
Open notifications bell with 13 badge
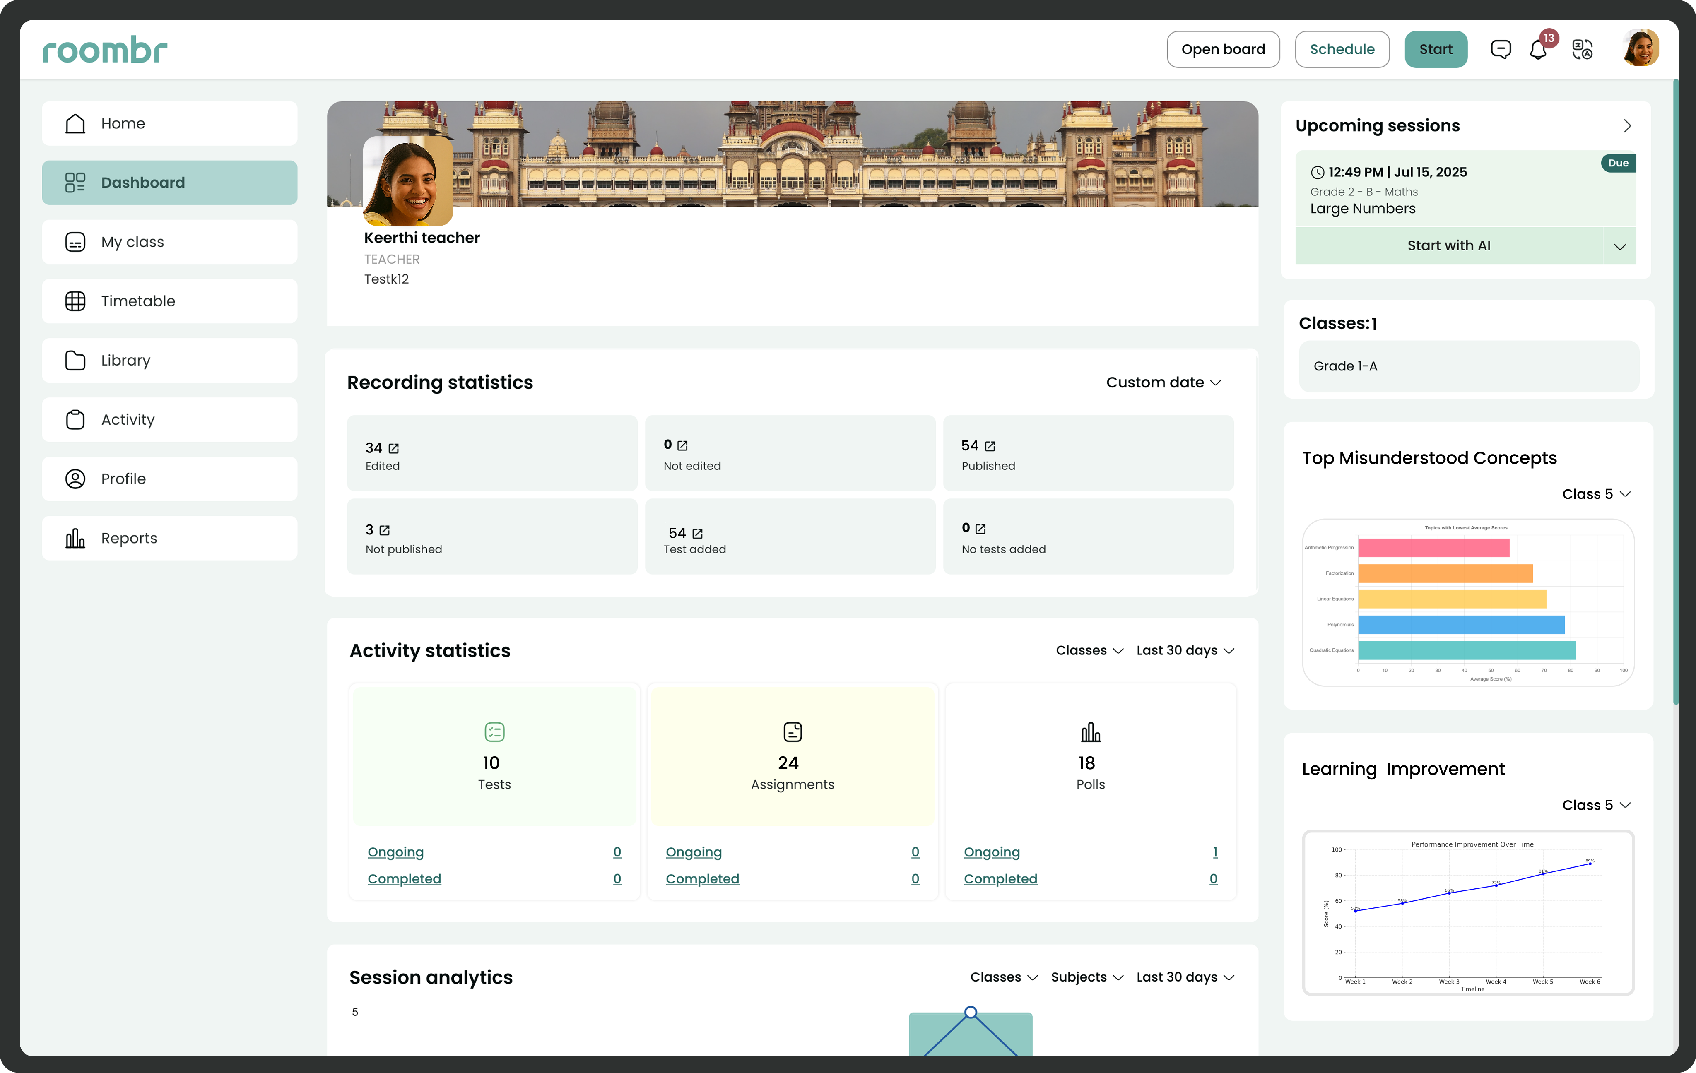(x=1538, y=49)
